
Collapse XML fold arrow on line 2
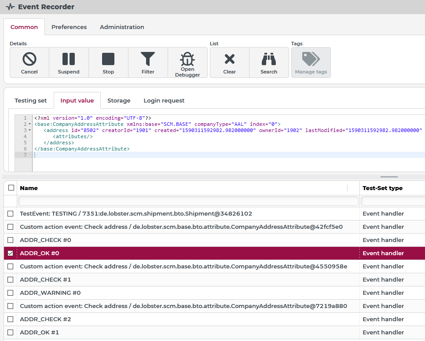[30, 124]
